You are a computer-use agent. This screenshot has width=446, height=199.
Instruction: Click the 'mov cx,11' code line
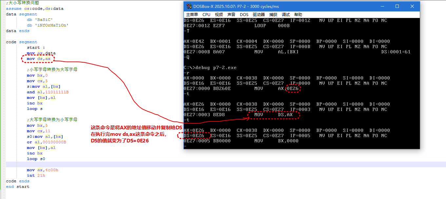click(x=39, y=131)
